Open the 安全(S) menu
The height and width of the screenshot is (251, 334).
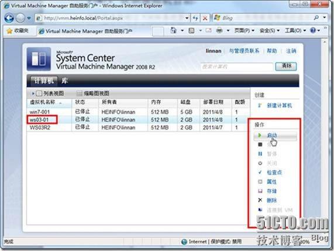270,31
